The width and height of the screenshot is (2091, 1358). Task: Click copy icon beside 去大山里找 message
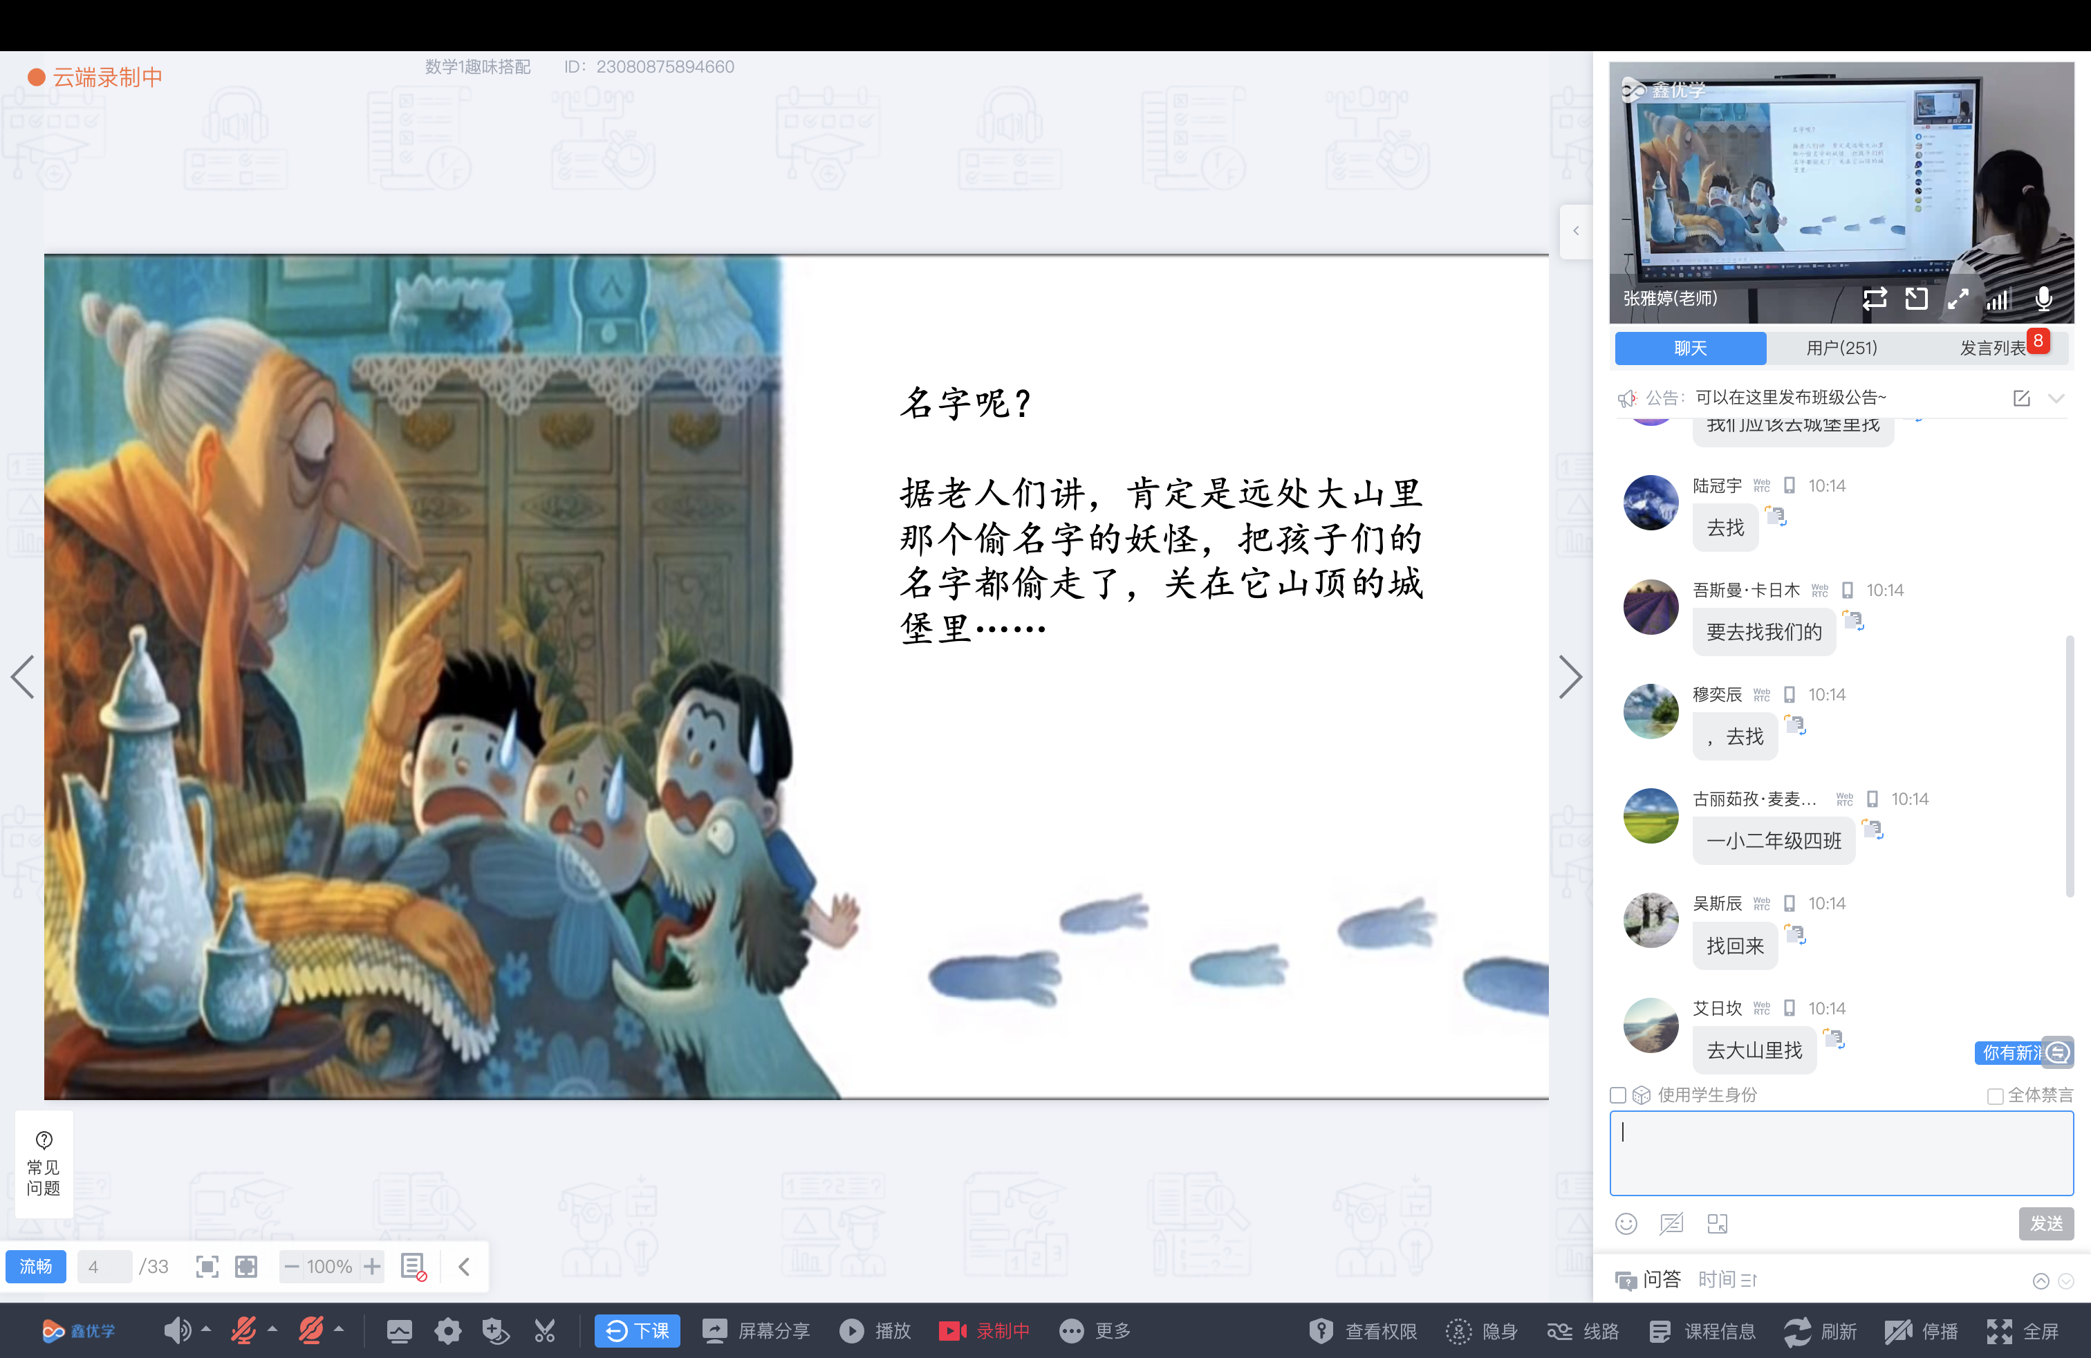[1834, 1039]
